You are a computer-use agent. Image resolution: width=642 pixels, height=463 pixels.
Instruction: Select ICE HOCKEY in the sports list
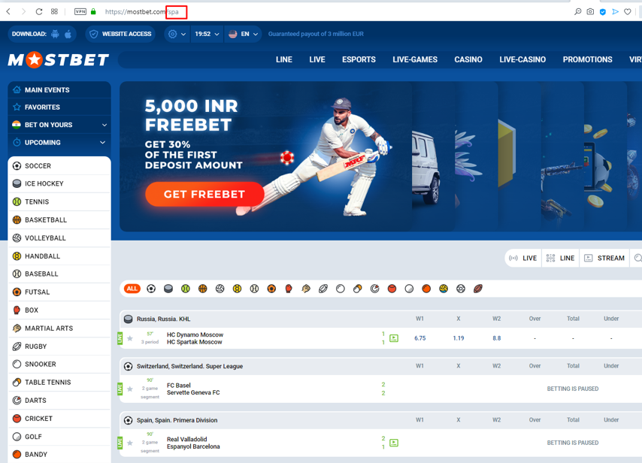[x=59, y=184]
